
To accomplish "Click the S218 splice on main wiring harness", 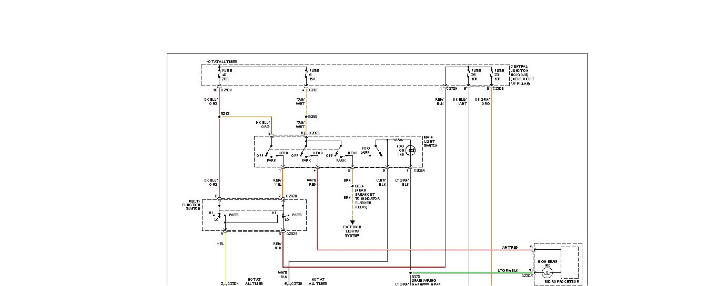I will pyautogui.click(x=410, y=273).
